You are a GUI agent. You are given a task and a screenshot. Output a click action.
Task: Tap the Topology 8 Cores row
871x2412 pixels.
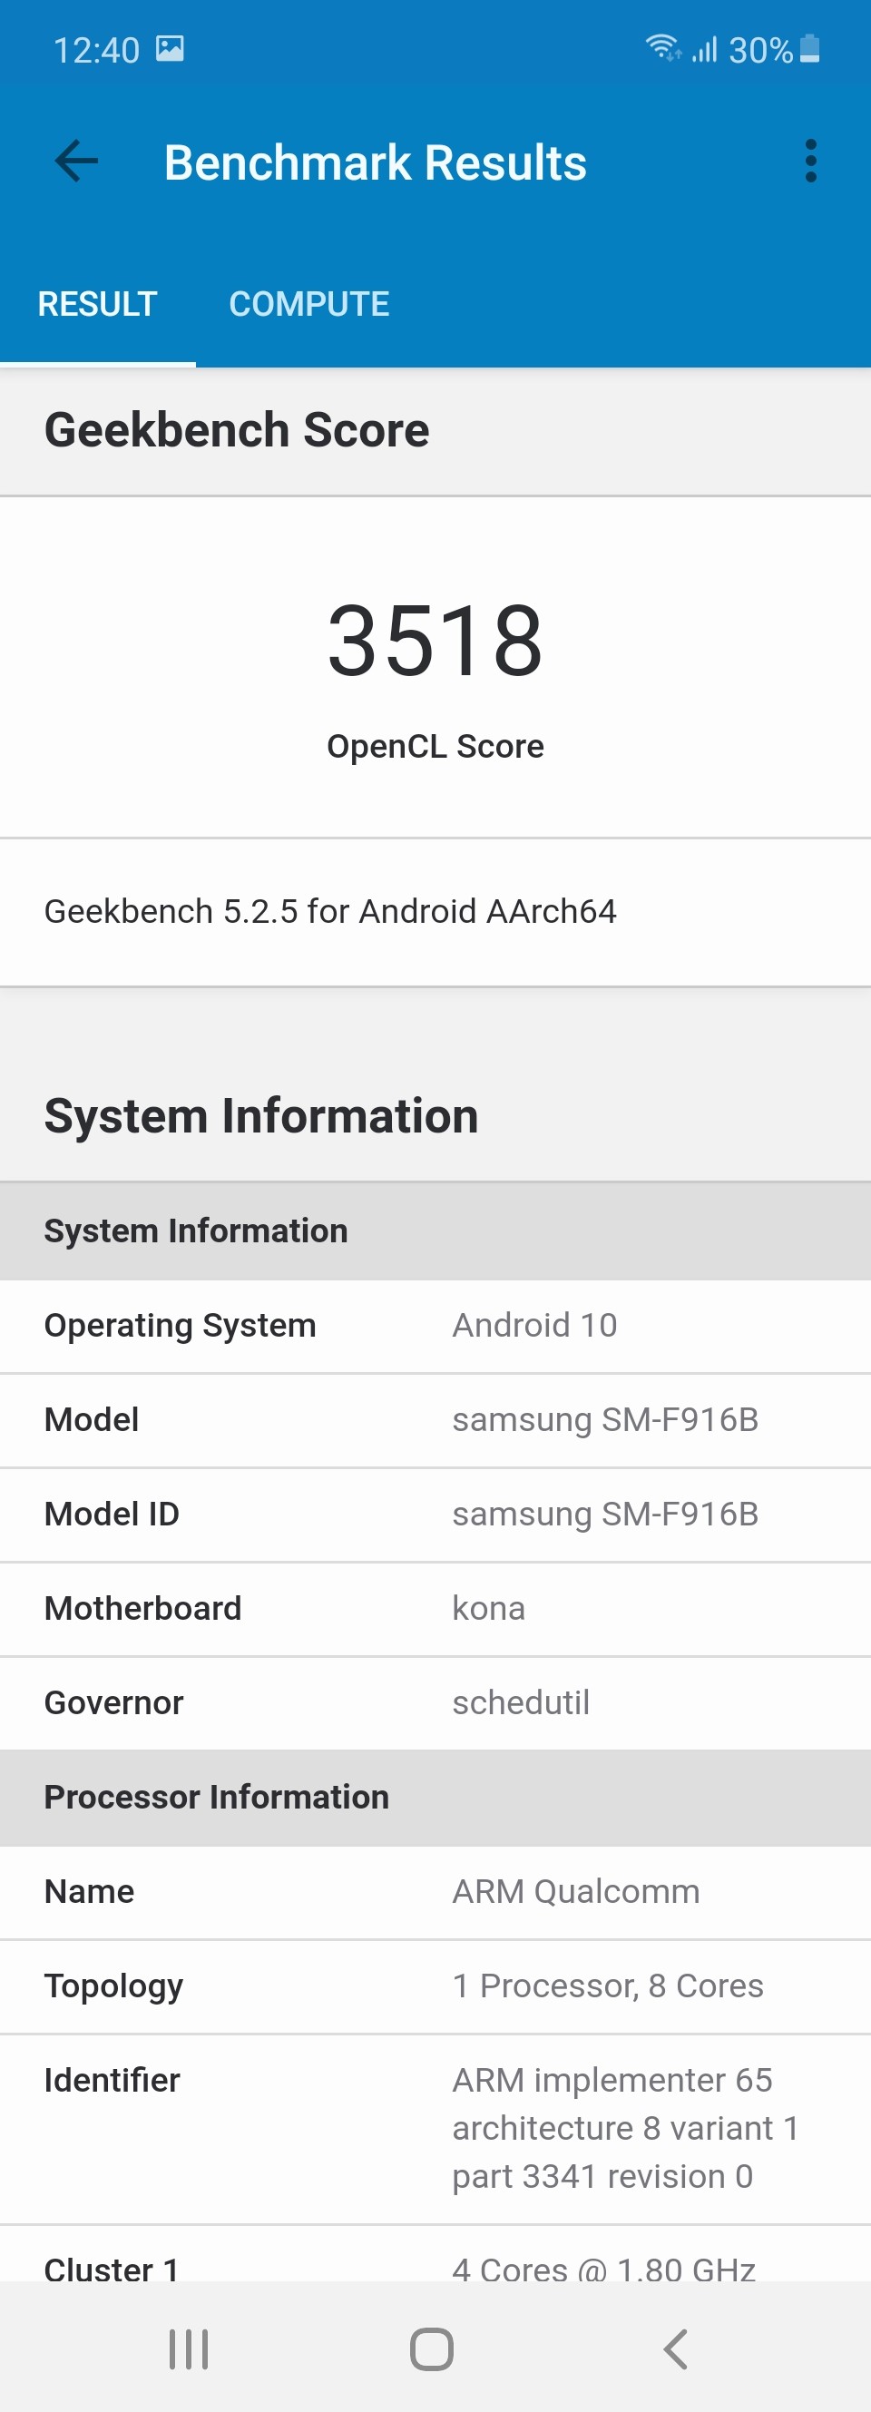click(x=435, y=1986)
